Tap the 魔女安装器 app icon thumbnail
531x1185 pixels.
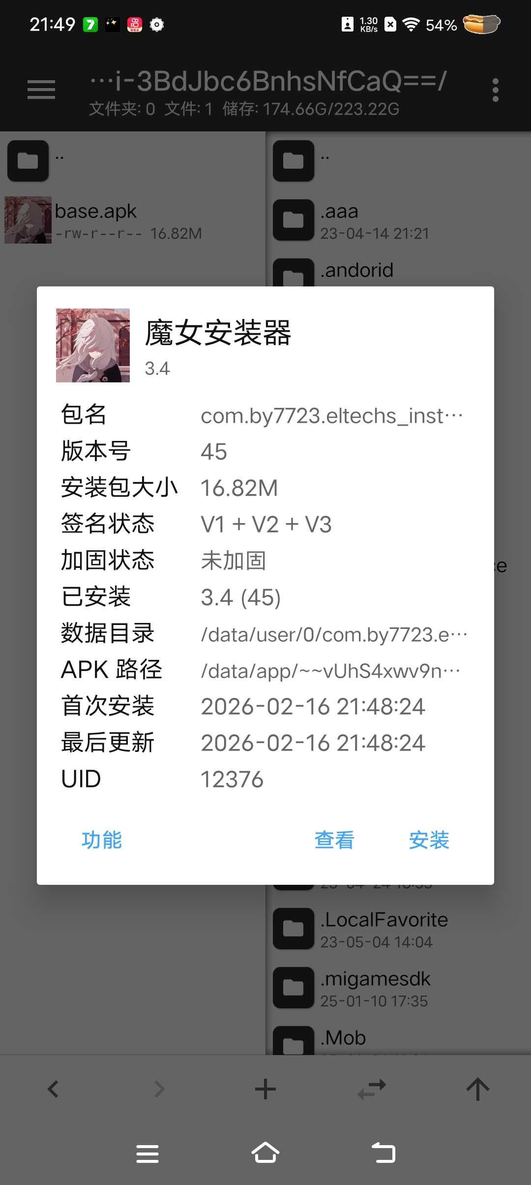(93, 345)
